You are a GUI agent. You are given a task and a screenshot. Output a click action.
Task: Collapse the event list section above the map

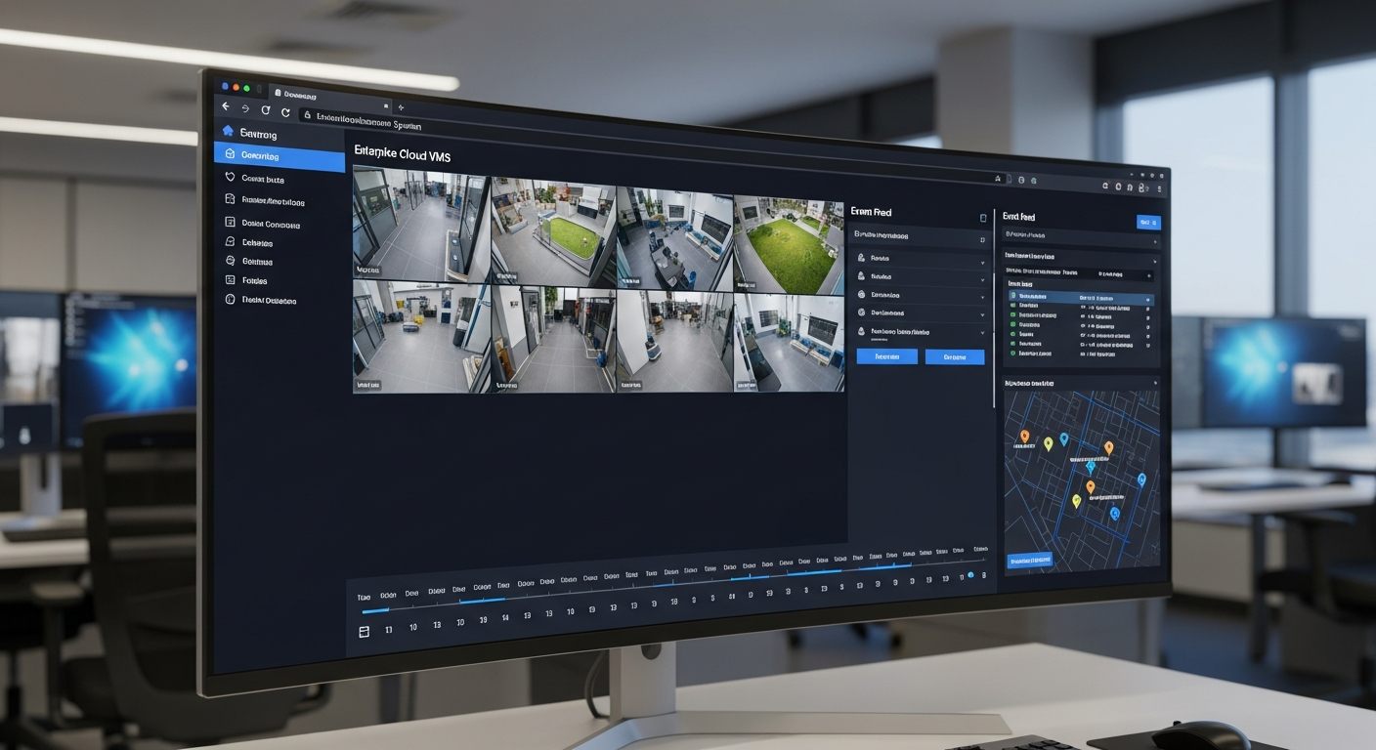click(1155, 261)
